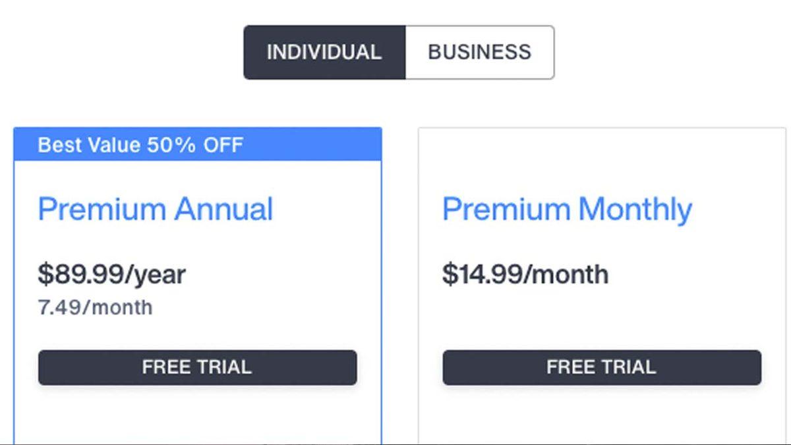791x445 pixels.
Task: Click the 7.49/month sub-price text
Action: click(95, 307)
